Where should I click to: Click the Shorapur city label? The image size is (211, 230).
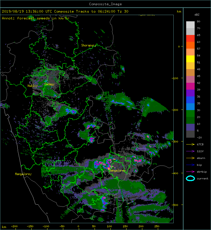(88, 45)
